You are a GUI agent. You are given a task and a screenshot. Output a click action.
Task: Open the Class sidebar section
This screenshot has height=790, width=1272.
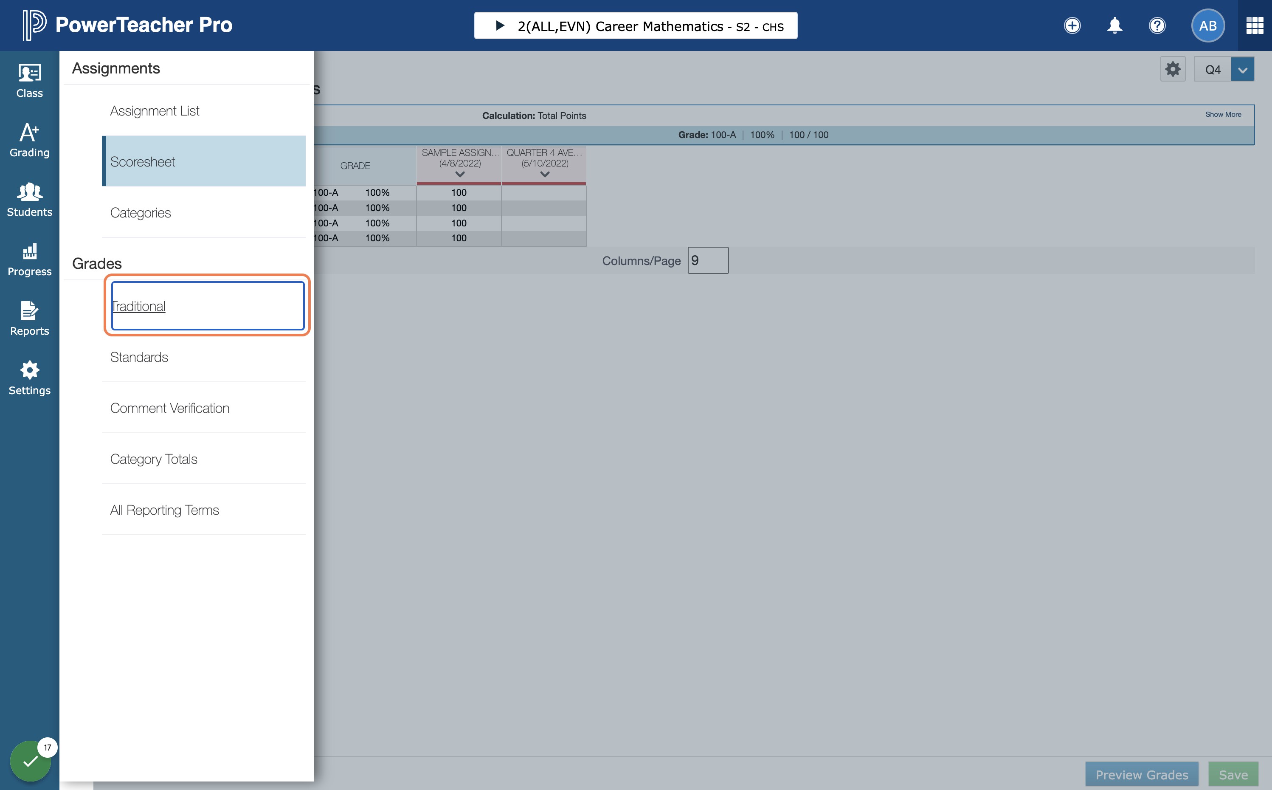(x=29, y=80)
